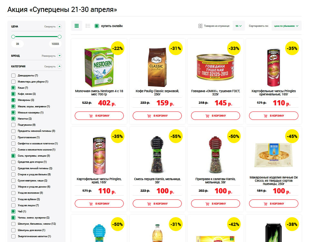Viewport: 309px width, 242px height.
Task: Uncheck the Каши category
Action: coord(13,88)
